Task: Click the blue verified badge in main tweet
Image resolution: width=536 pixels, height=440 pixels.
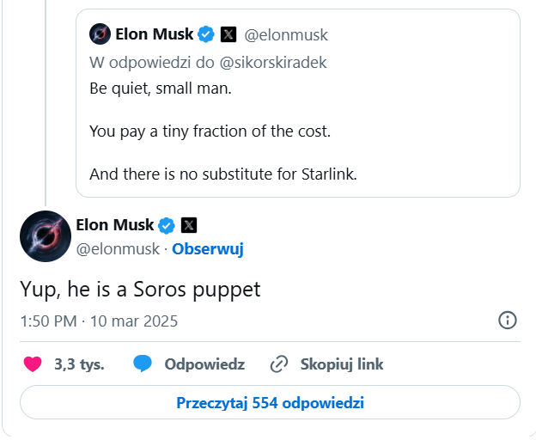Action: click(167, 225)
